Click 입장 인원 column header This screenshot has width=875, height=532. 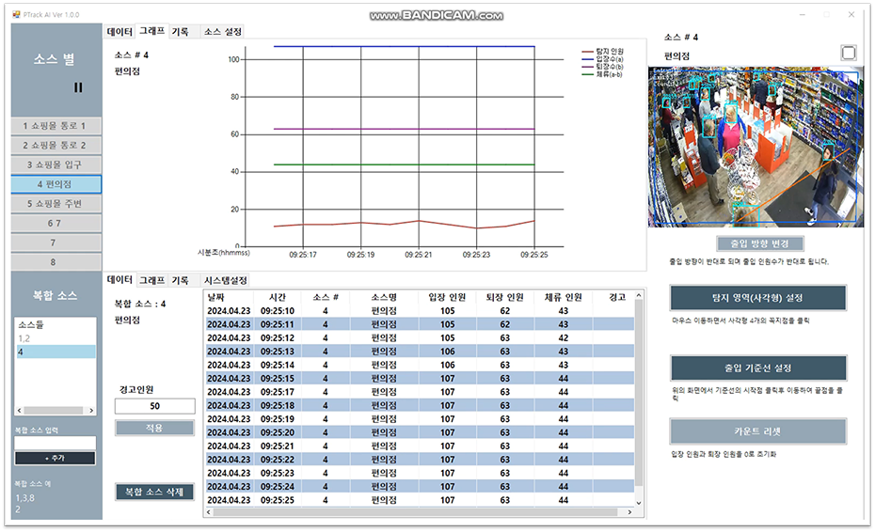(448, 297)
